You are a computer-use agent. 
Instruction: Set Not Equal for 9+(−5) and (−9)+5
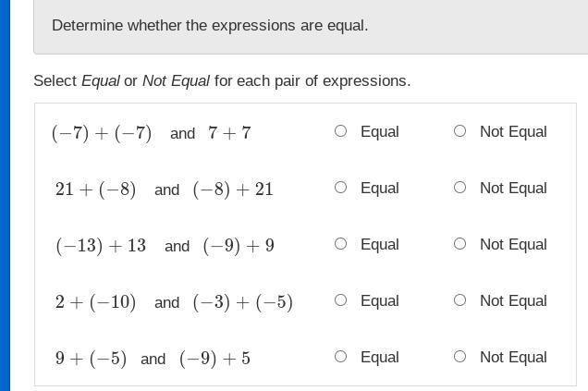(459, 357)
